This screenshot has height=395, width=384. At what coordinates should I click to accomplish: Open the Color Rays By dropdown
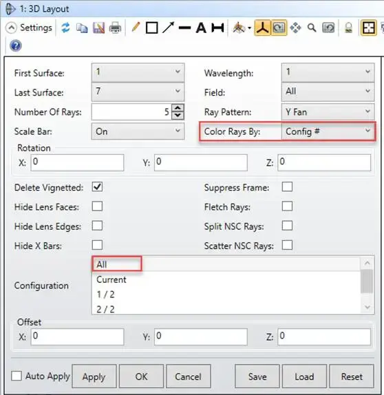coord(328,131)
